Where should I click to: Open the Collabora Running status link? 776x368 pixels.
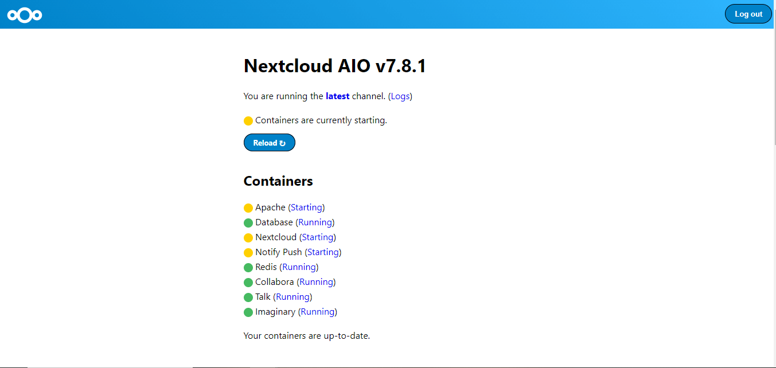pos(316,281)
